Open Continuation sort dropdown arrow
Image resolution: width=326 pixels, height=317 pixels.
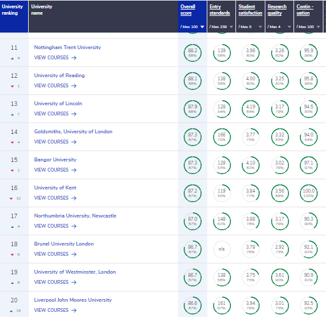pyautogui.click(x=318, y=27)
